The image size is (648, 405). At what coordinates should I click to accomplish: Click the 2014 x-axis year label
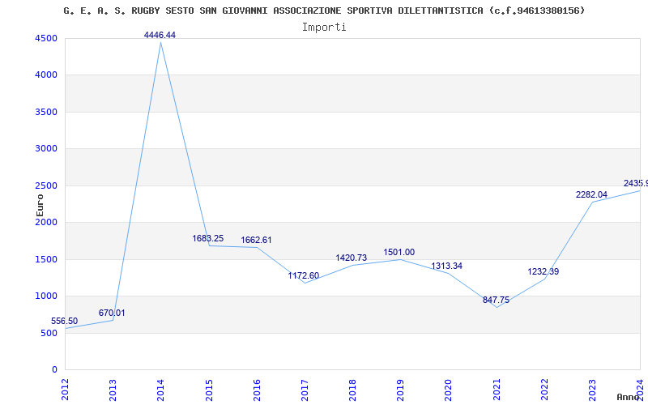point(160,390)
